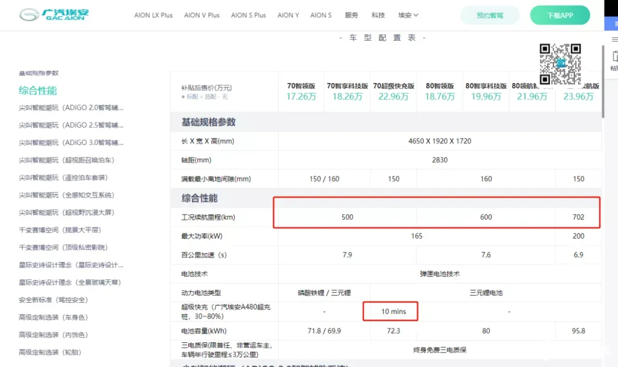
Task: Select the 70智领版 column header
Action: tap(301, 86)
